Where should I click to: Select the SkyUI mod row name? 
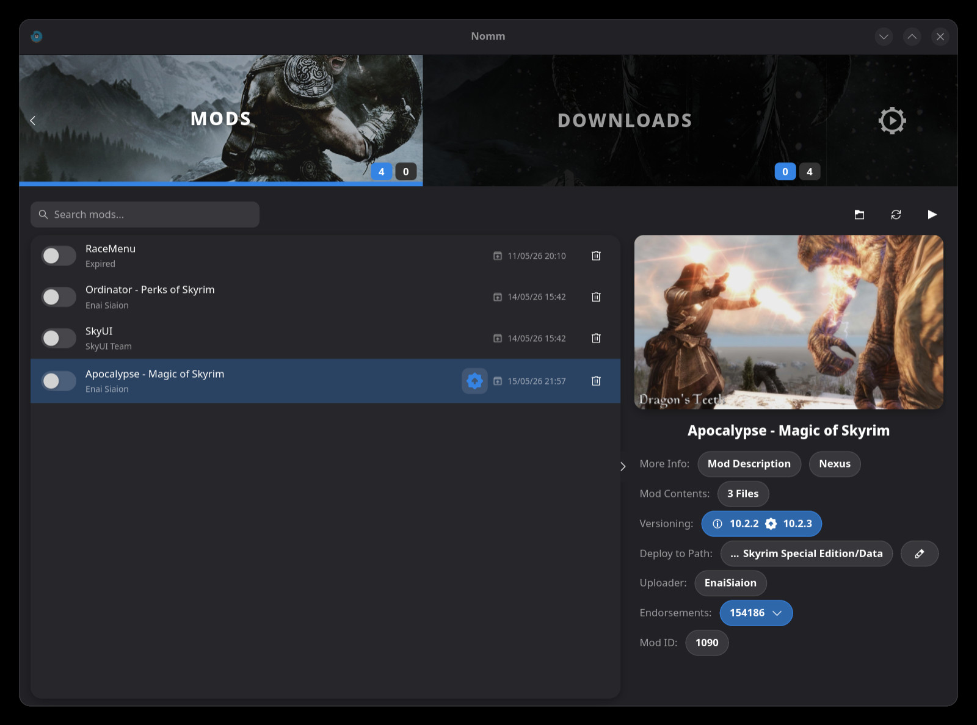coord(99,331)
